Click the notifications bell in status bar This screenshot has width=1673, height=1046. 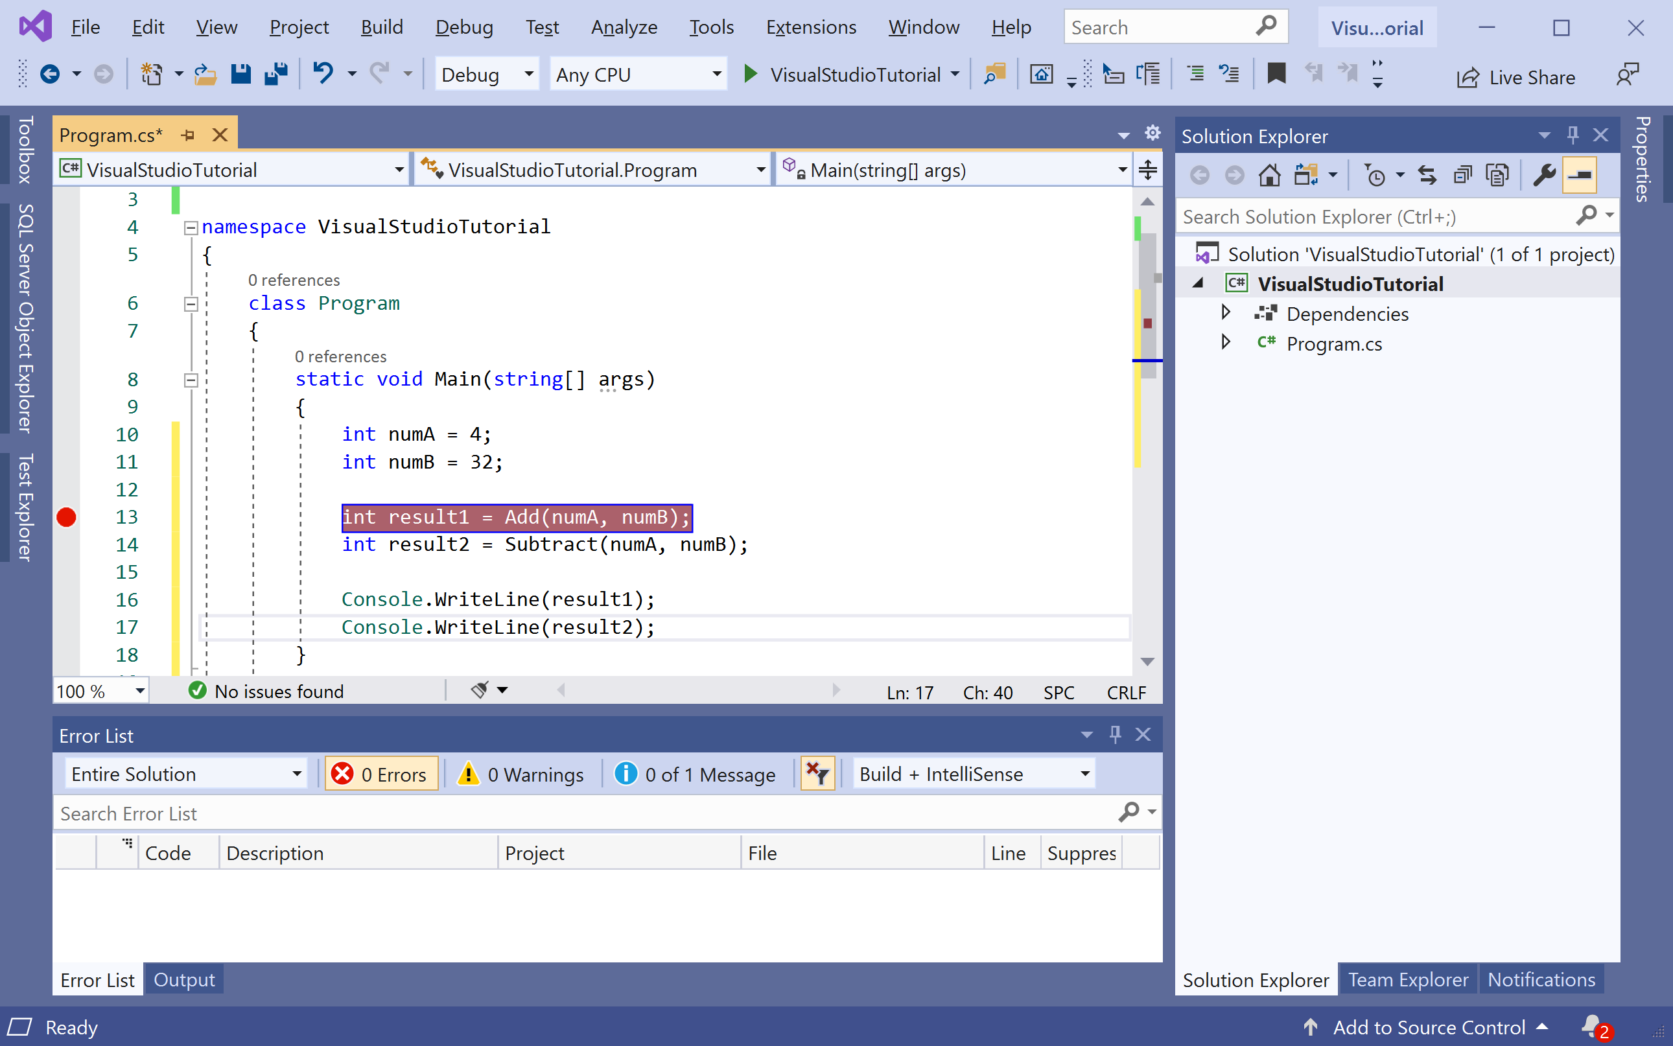[1591, 1026]
